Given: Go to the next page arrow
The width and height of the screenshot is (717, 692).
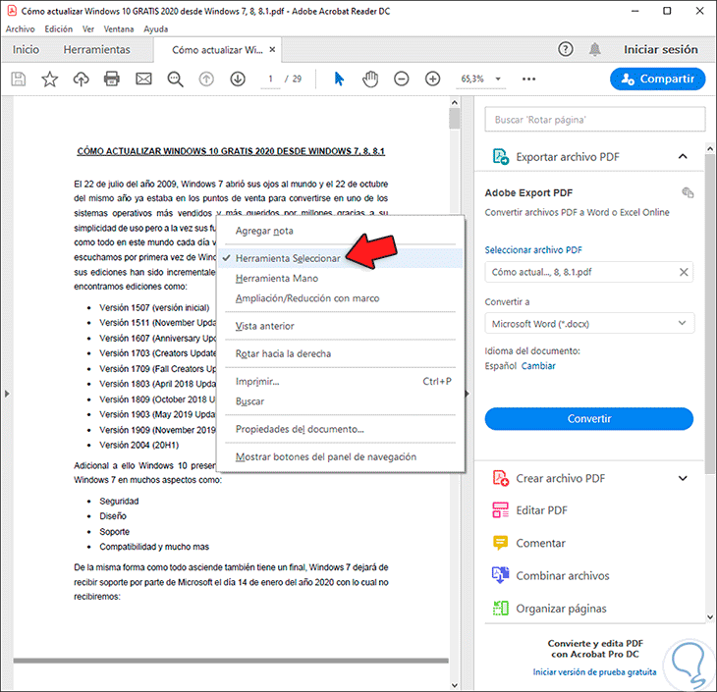Looking at the screenshot, I should [x=238, y=80].
